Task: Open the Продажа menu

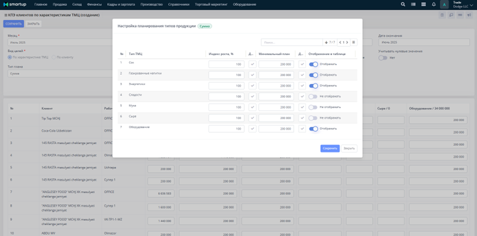Action: (x=60, y=5)
